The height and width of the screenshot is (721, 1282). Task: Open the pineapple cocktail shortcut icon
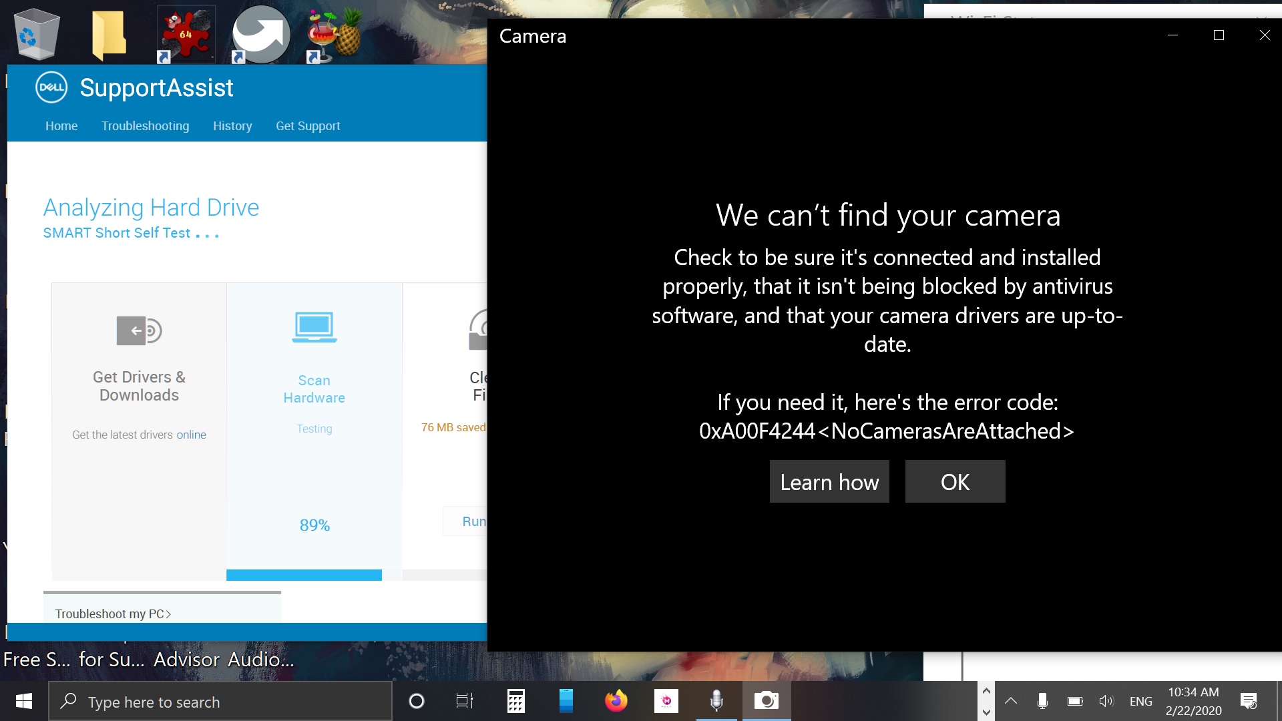[x=334, y=36]
